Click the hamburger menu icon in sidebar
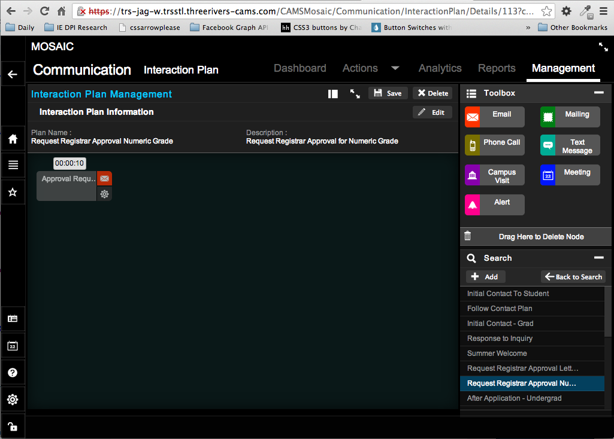This screenshot has width=614, height=439. [13, 165]
